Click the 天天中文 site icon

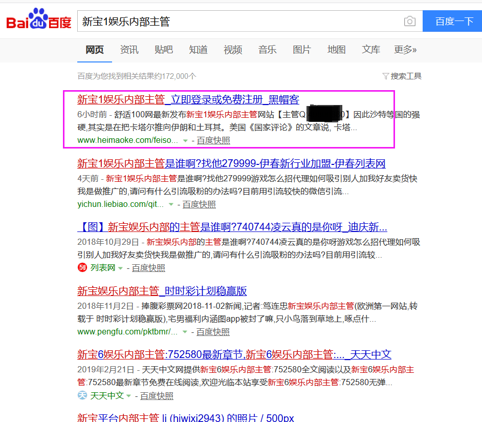pyautogui.click(x=82, y=395)
